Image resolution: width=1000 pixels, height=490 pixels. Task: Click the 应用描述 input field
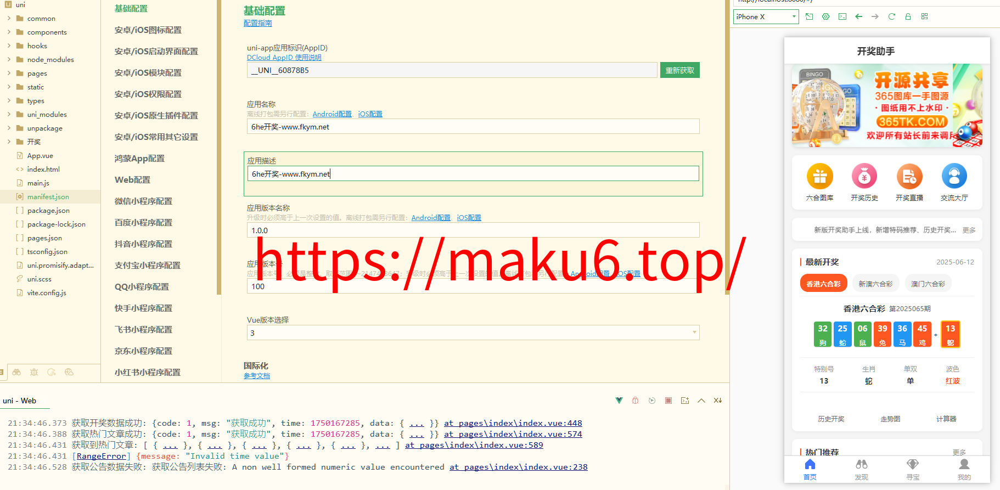473,173
